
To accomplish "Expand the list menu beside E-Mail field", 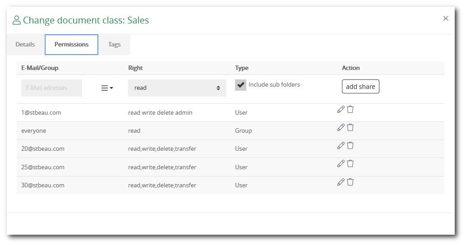I will point(106,88).
